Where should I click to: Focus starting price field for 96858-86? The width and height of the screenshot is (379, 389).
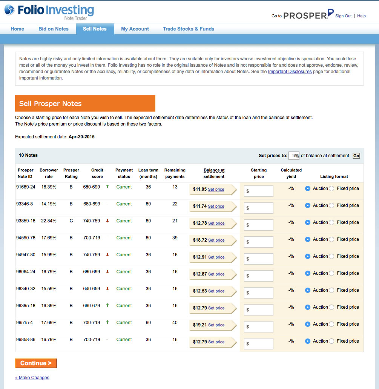coord(259,344)
